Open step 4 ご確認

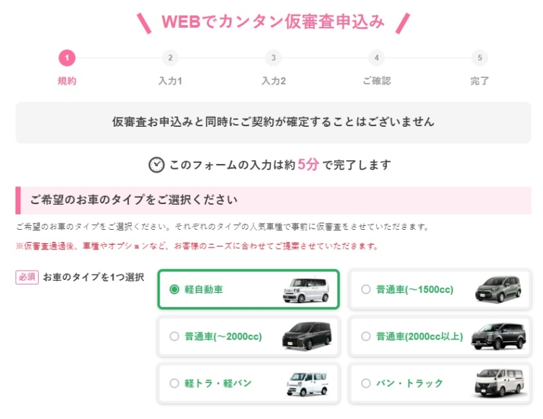pyautogui.click(x=377, y=58)
